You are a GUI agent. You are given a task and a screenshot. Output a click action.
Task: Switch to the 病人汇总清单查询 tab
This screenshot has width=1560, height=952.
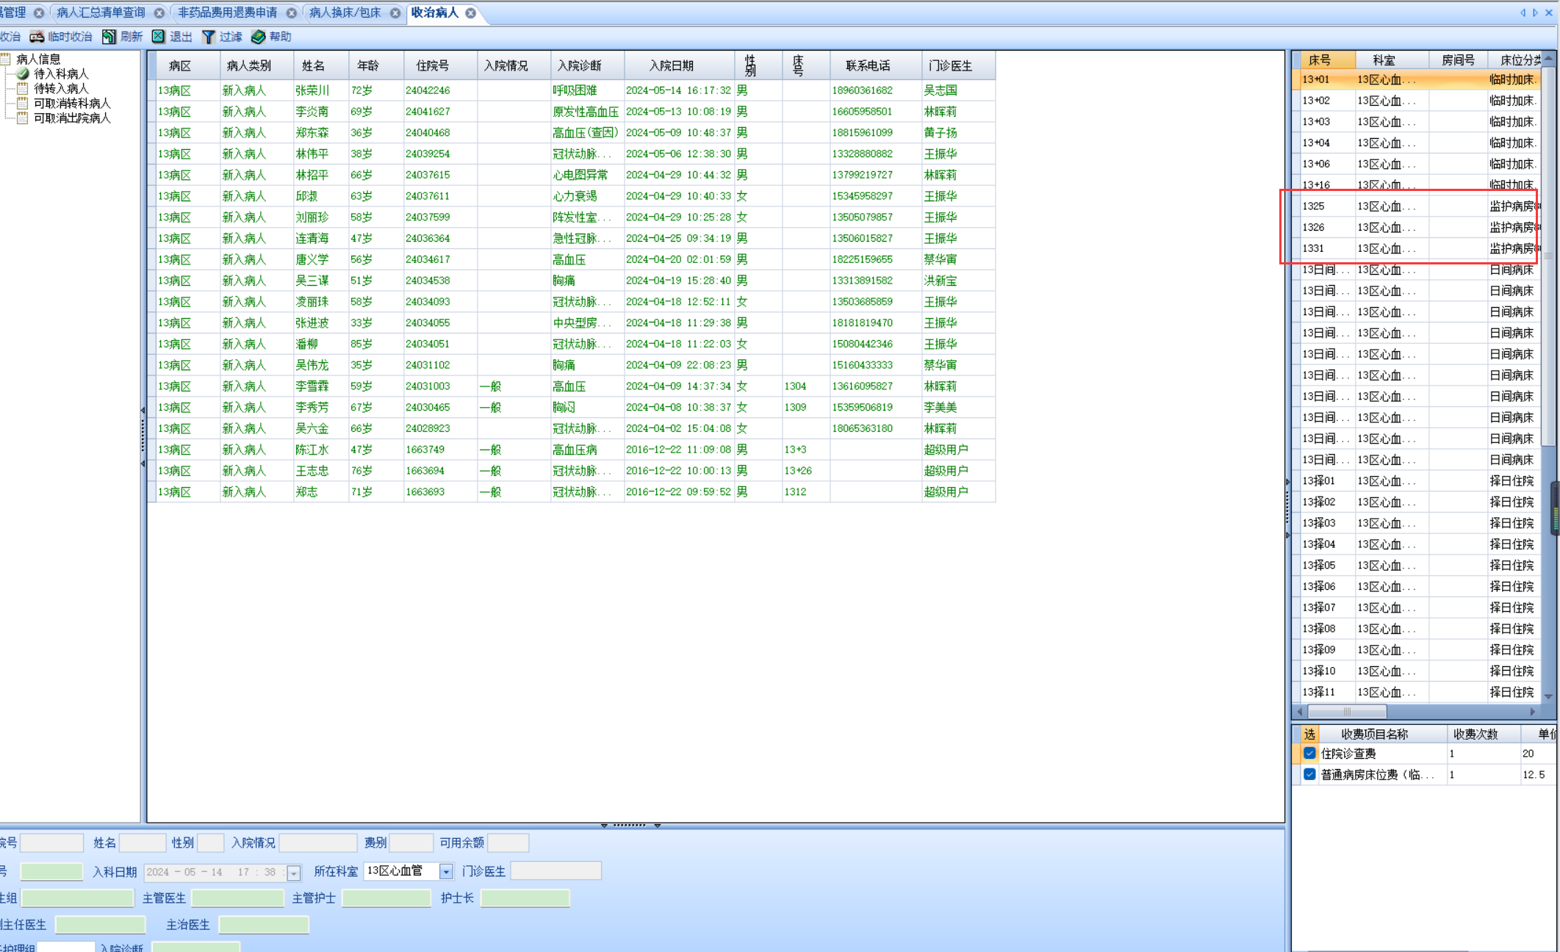(101, 13)
